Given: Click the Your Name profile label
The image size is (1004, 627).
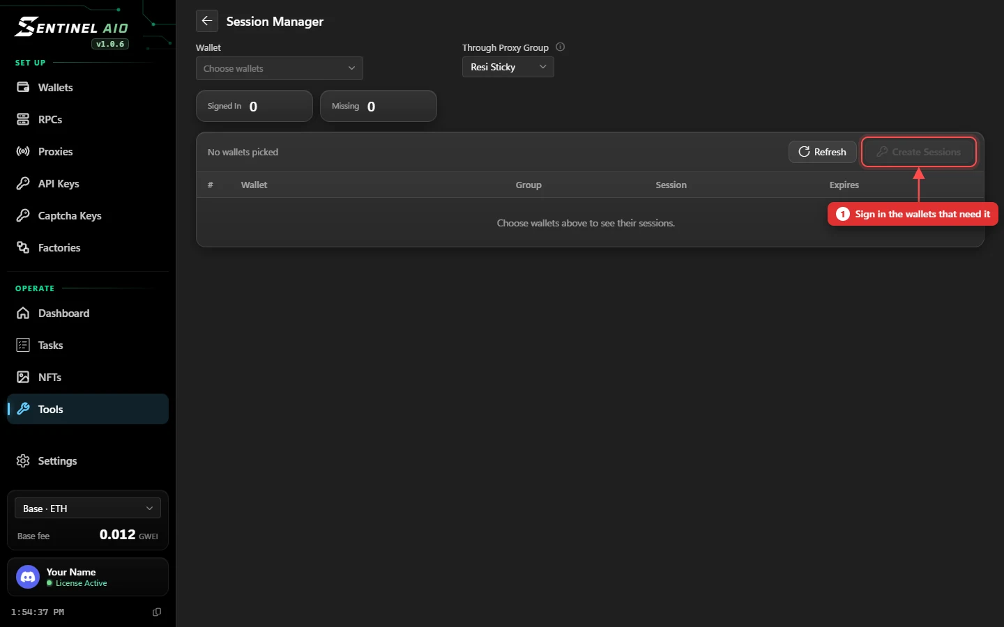Looking at the screenshot, I should point(71,572).
